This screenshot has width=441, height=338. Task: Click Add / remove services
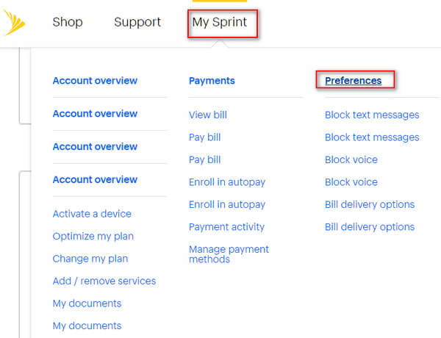pyautogui.click(x=104, y=281)
